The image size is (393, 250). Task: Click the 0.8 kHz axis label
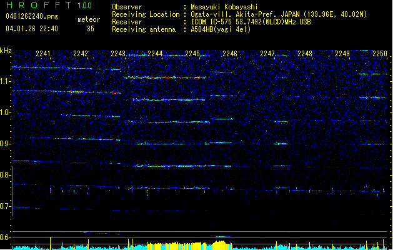coord(5,175)
